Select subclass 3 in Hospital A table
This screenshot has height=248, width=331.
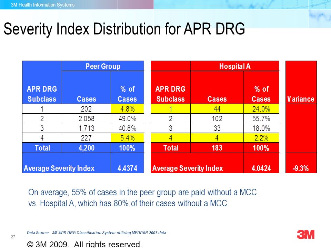coord(171,128)
